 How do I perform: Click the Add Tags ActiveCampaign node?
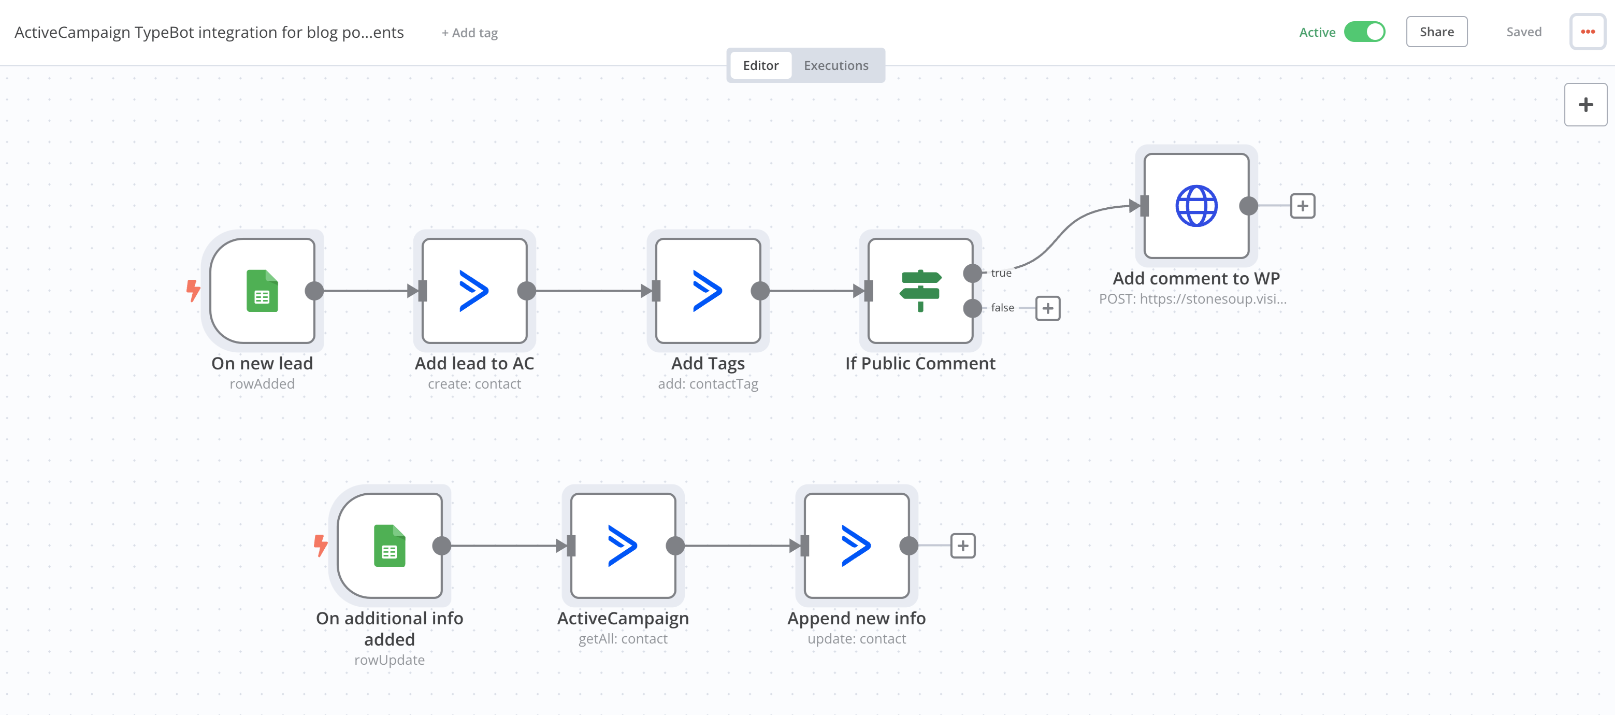click(707, 290)
